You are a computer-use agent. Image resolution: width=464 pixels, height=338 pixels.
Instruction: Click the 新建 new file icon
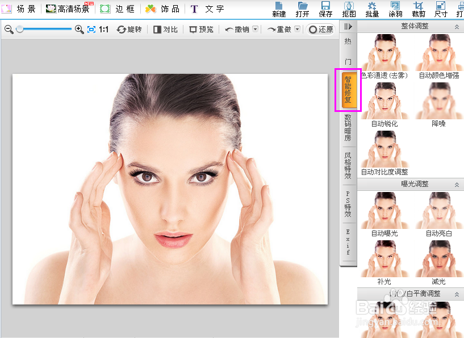[x=279, y=10]
